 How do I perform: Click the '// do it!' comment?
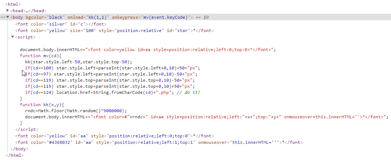click(188, 92)
